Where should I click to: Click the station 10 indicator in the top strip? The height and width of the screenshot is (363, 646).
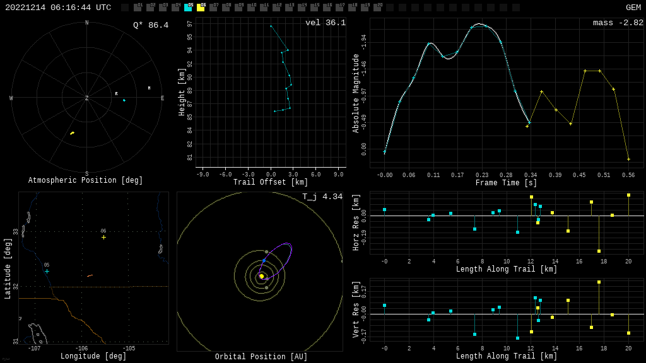(x=251, y=8)
